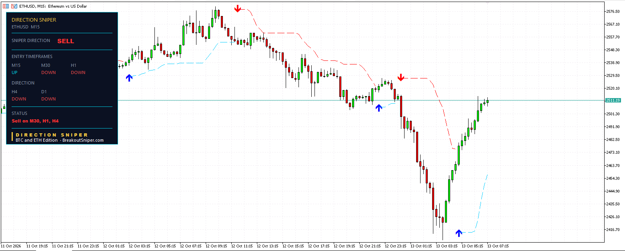
Task: Click the teal current price tag 2511.19
Action: (613, 100)
